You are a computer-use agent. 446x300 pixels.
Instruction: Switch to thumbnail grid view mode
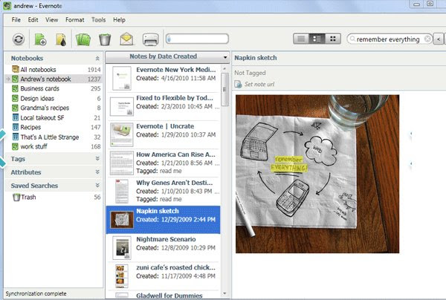333,39
